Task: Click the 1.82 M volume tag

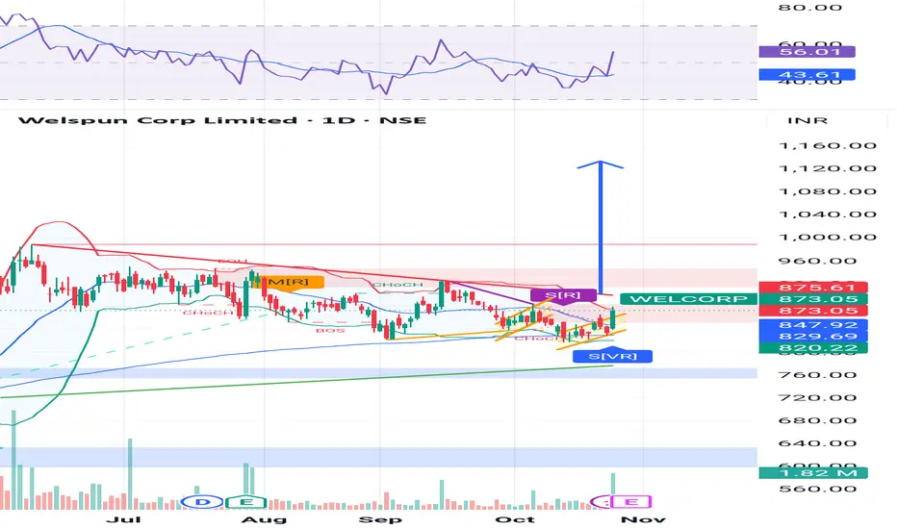Action: point(813,473)
